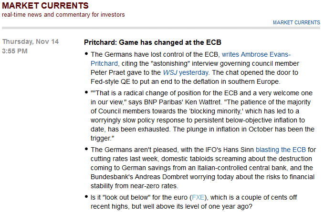The height and width of the screenshot is (212, 324).
Task: Open the FXE ticker link
Action: pos(198,198)
